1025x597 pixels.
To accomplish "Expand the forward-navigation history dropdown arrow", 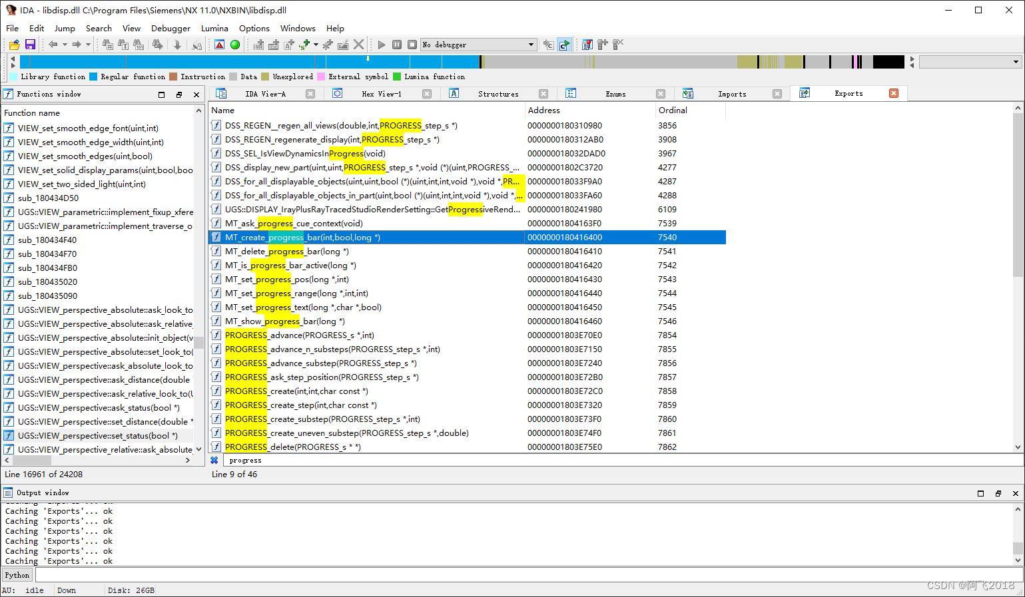I will [88, 44].
